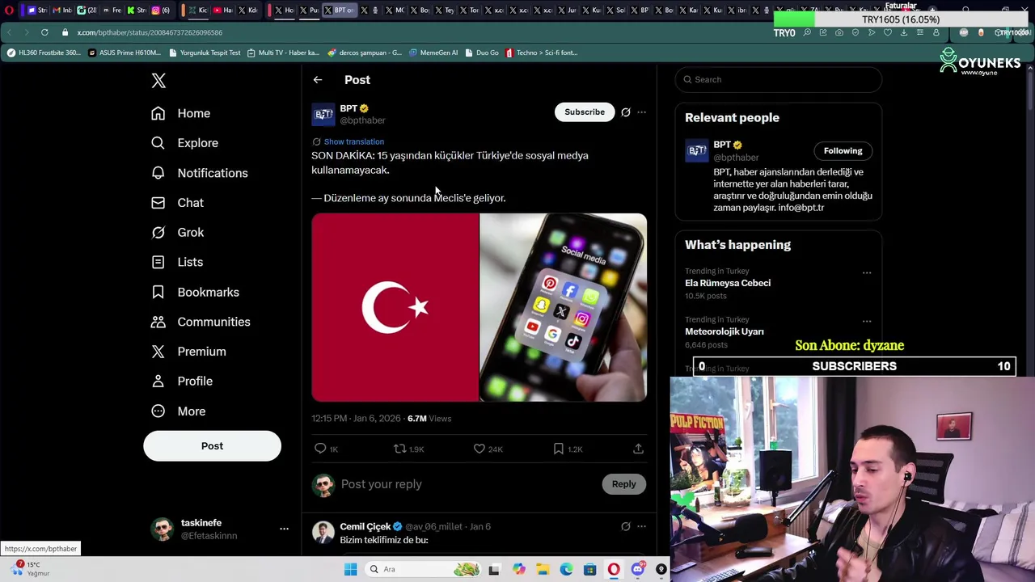Viewport: 1035px width, 582px height.
Task: Open Bookmarks in the sidebar
Action: [x=195, y=292]
